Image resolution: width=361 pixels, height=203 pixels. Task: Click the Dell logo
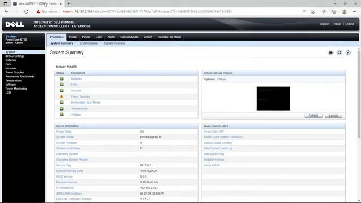[15, 24]
